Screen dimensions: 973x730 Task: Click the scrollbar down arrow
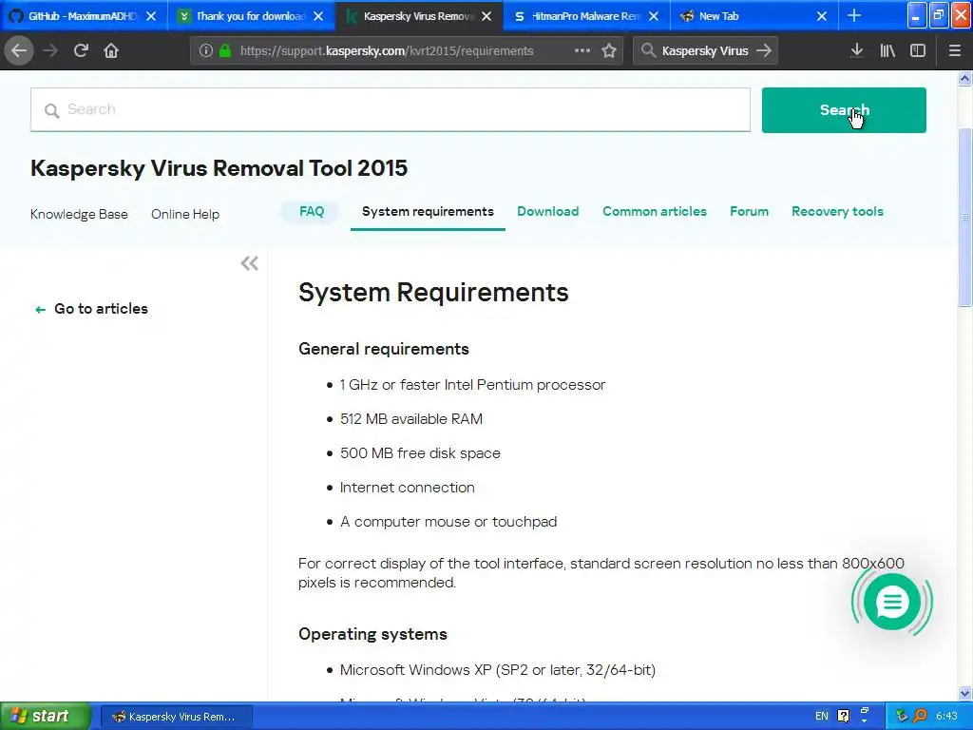[x=964, y=693]
